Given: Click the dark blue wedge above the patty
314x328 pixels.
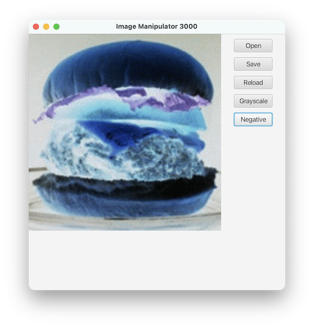Looking at the screenshot, I should point(118,133).
